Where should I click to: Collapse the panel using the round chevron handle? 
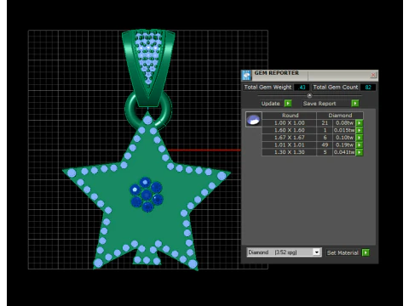(309, 95)
